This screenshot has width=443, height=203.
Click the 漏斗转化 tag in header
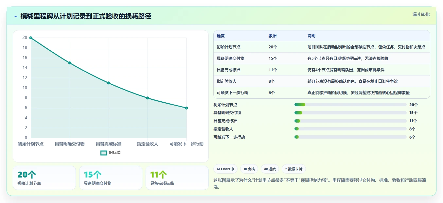click(x=421, y=15)
